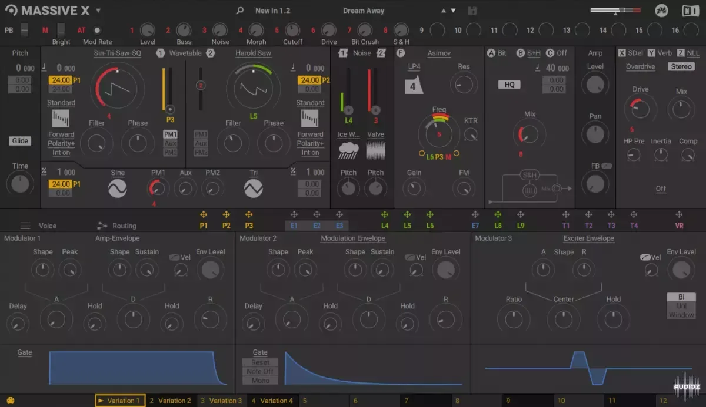The width and height of the screenshot is (706, 407).
Task: Toggle the HQ button in insert effect
Action: (x=509, y=85)
